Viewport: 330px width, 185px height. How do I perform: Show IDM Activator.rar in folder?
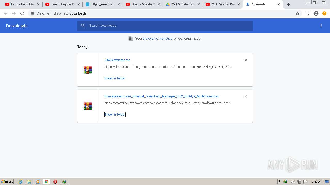click(x=115, y=78)
